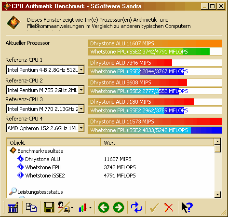Click the Wert column header
The image size is (228, 217).
point(158,143)
